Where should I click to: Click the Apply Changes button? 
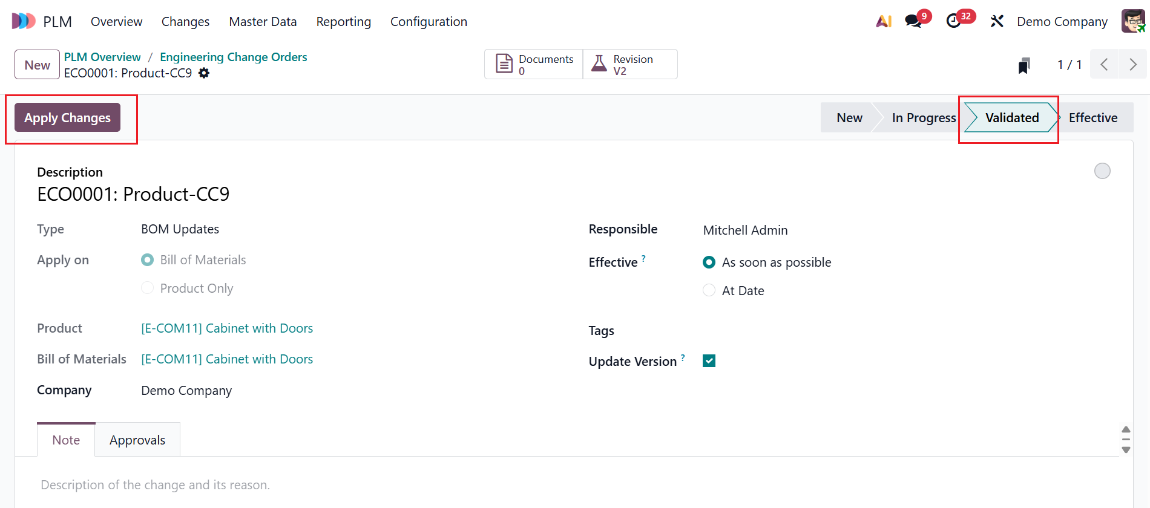coord(67,118)
